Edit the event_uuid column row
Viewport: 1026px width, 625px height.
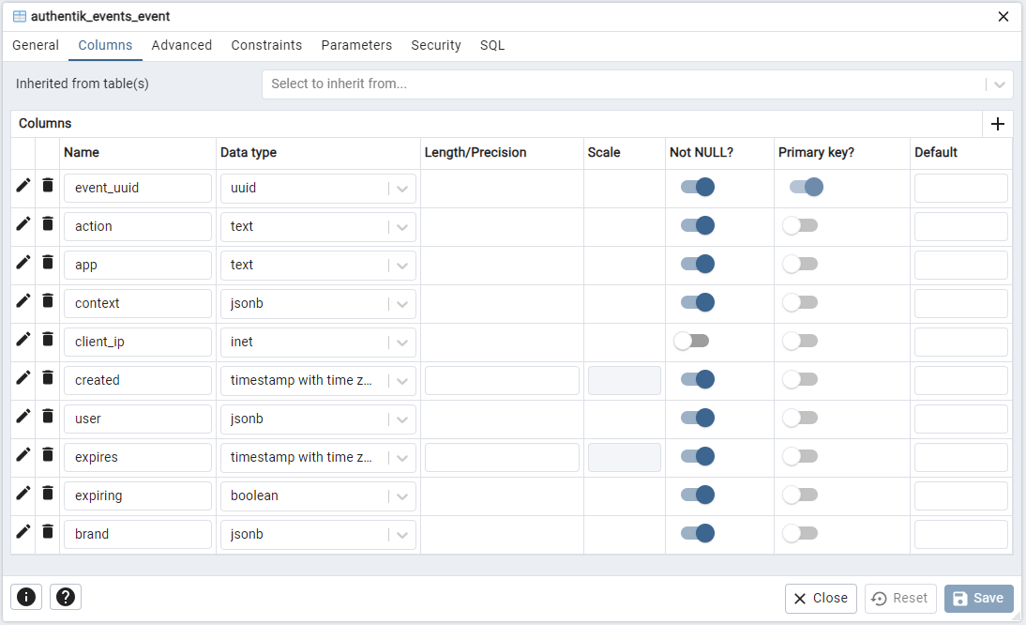pos(23,186)
